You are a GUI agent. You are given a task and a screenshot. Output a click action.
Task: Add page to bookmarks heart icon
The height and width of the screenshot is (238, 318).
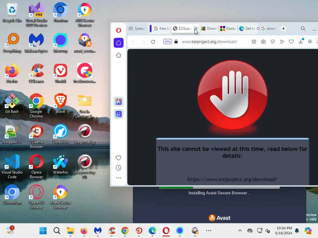click(x=291, y=42)
